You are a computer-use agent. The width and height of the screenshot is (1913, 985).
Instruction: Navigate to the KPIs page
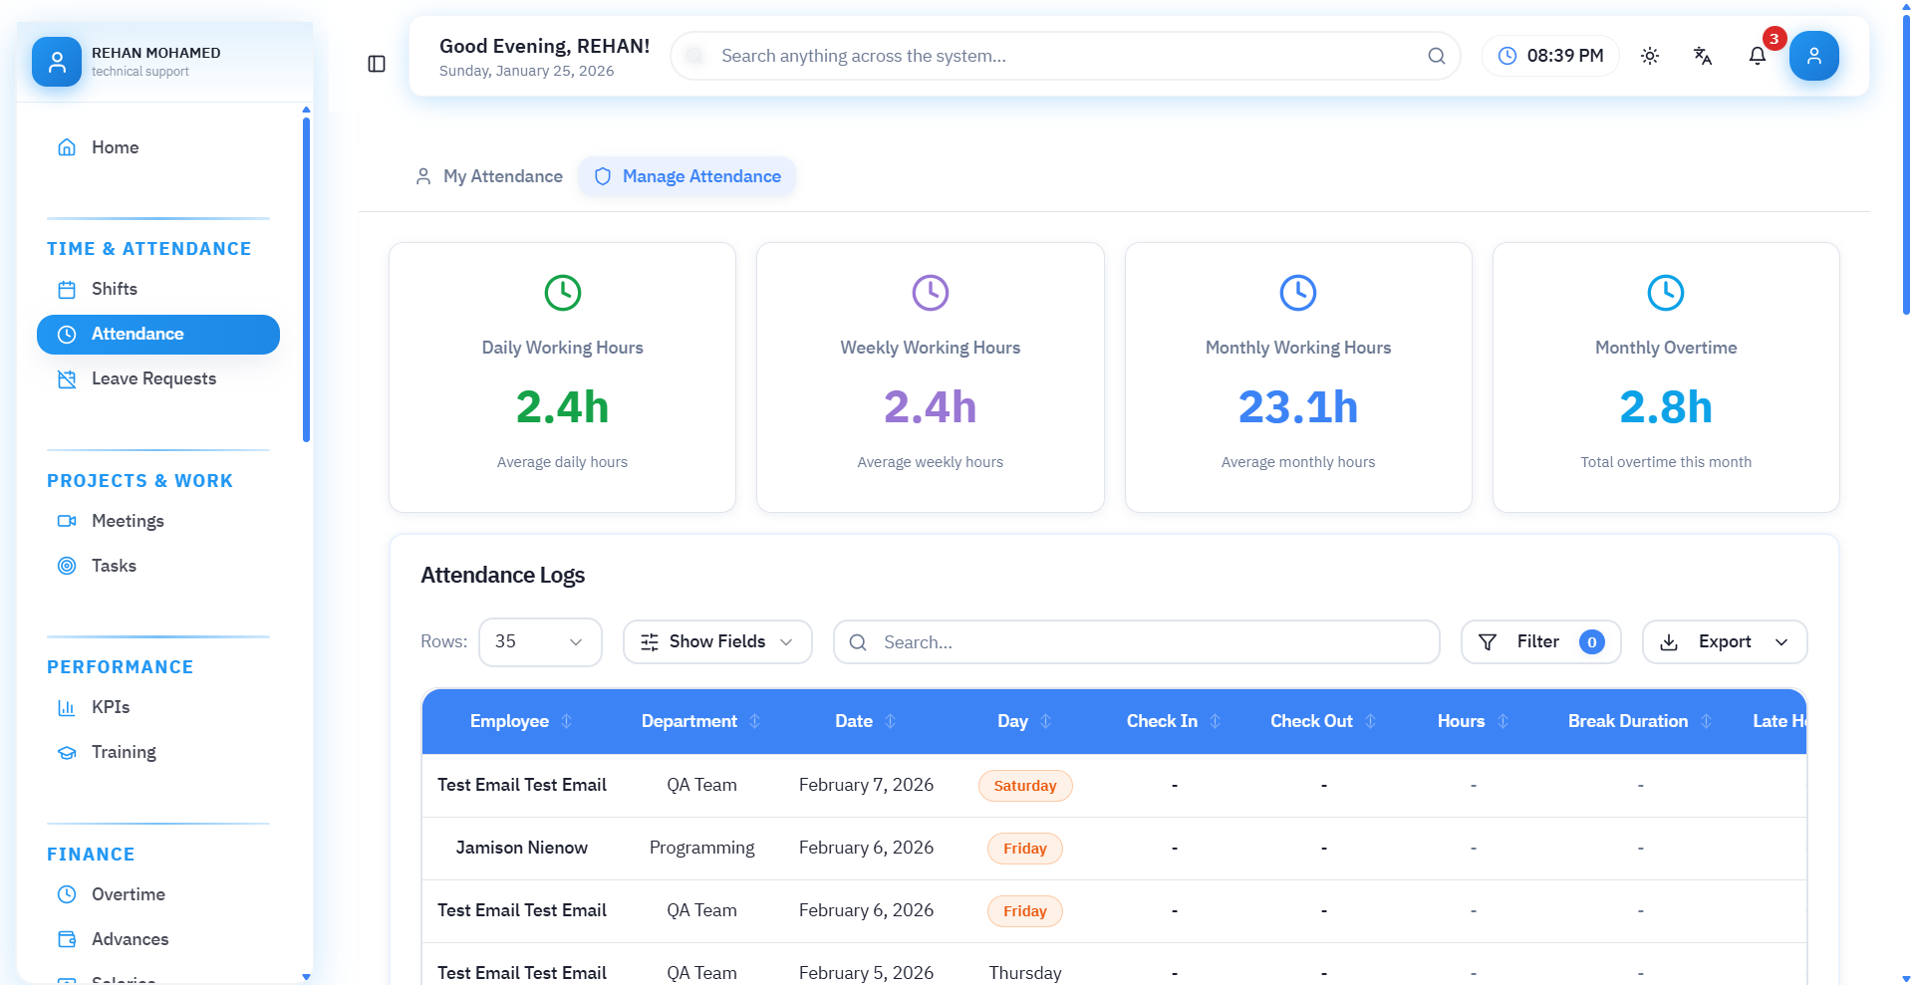(x=111, y=707)
